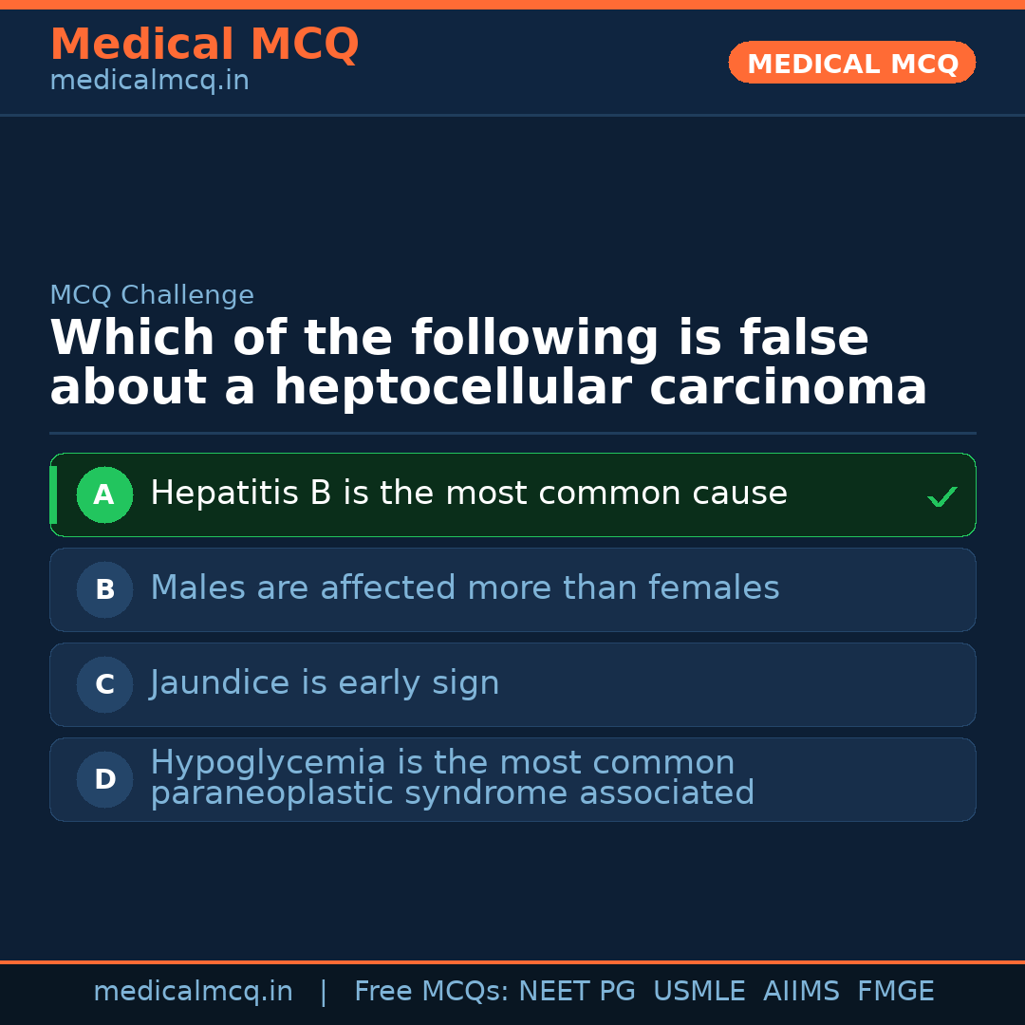The width and height of the screenshot is (1025, 1025).
Task: Select answer "Males are affected more than females"
Action: point(464,588)
